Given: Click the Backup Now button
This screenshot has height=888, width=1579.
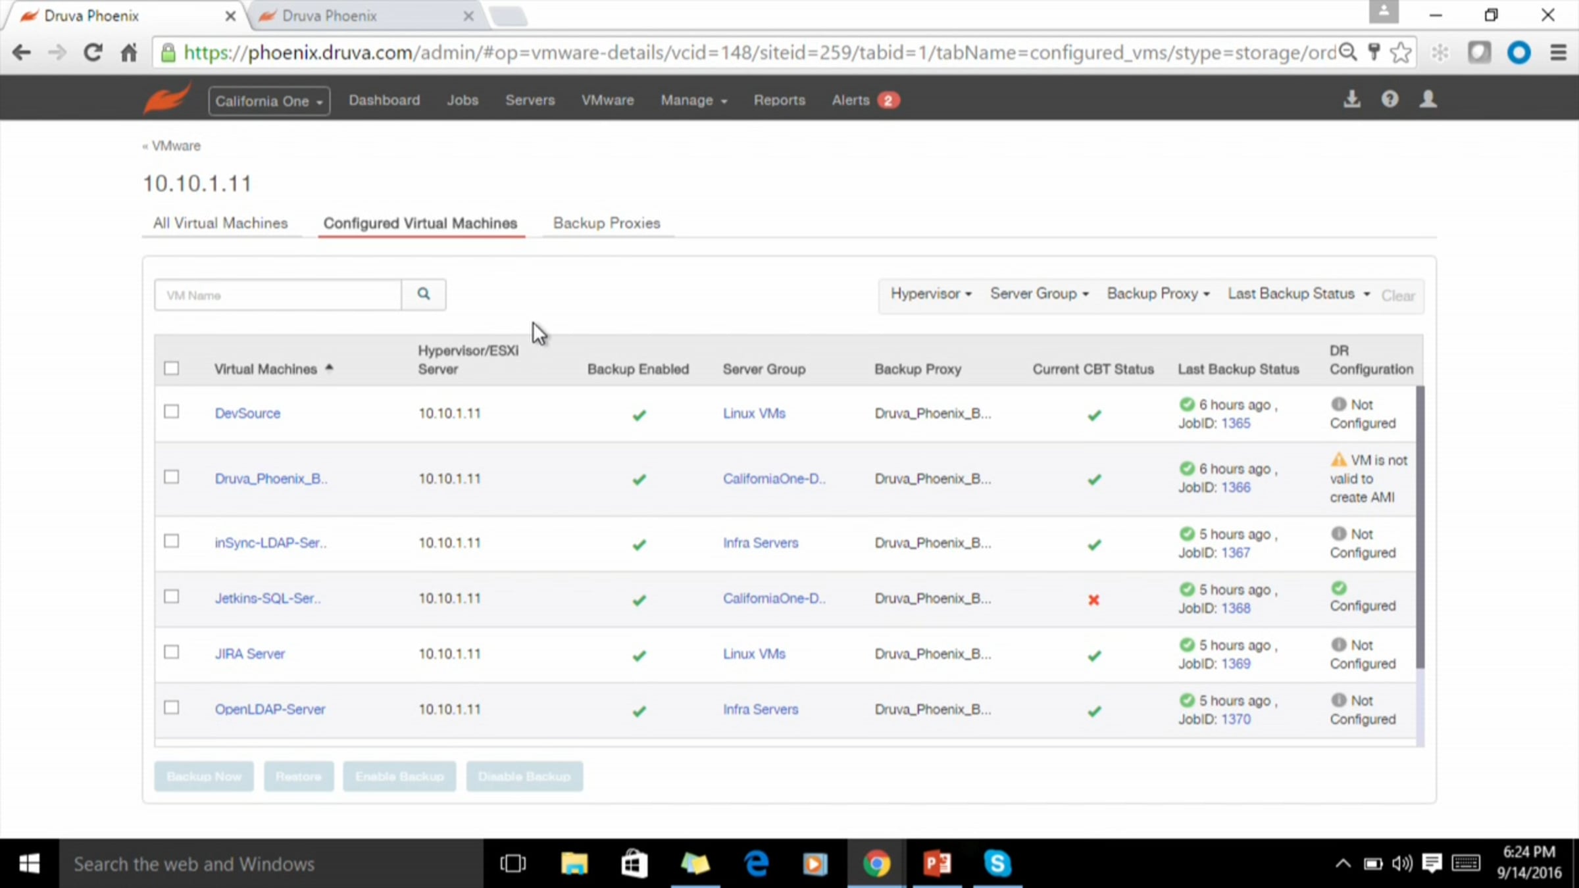Looking at the screenshot, I should pyautogui.click(x=204, y=776).
